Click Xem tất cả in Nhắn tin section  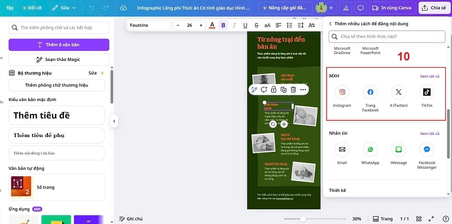point(429,134)
